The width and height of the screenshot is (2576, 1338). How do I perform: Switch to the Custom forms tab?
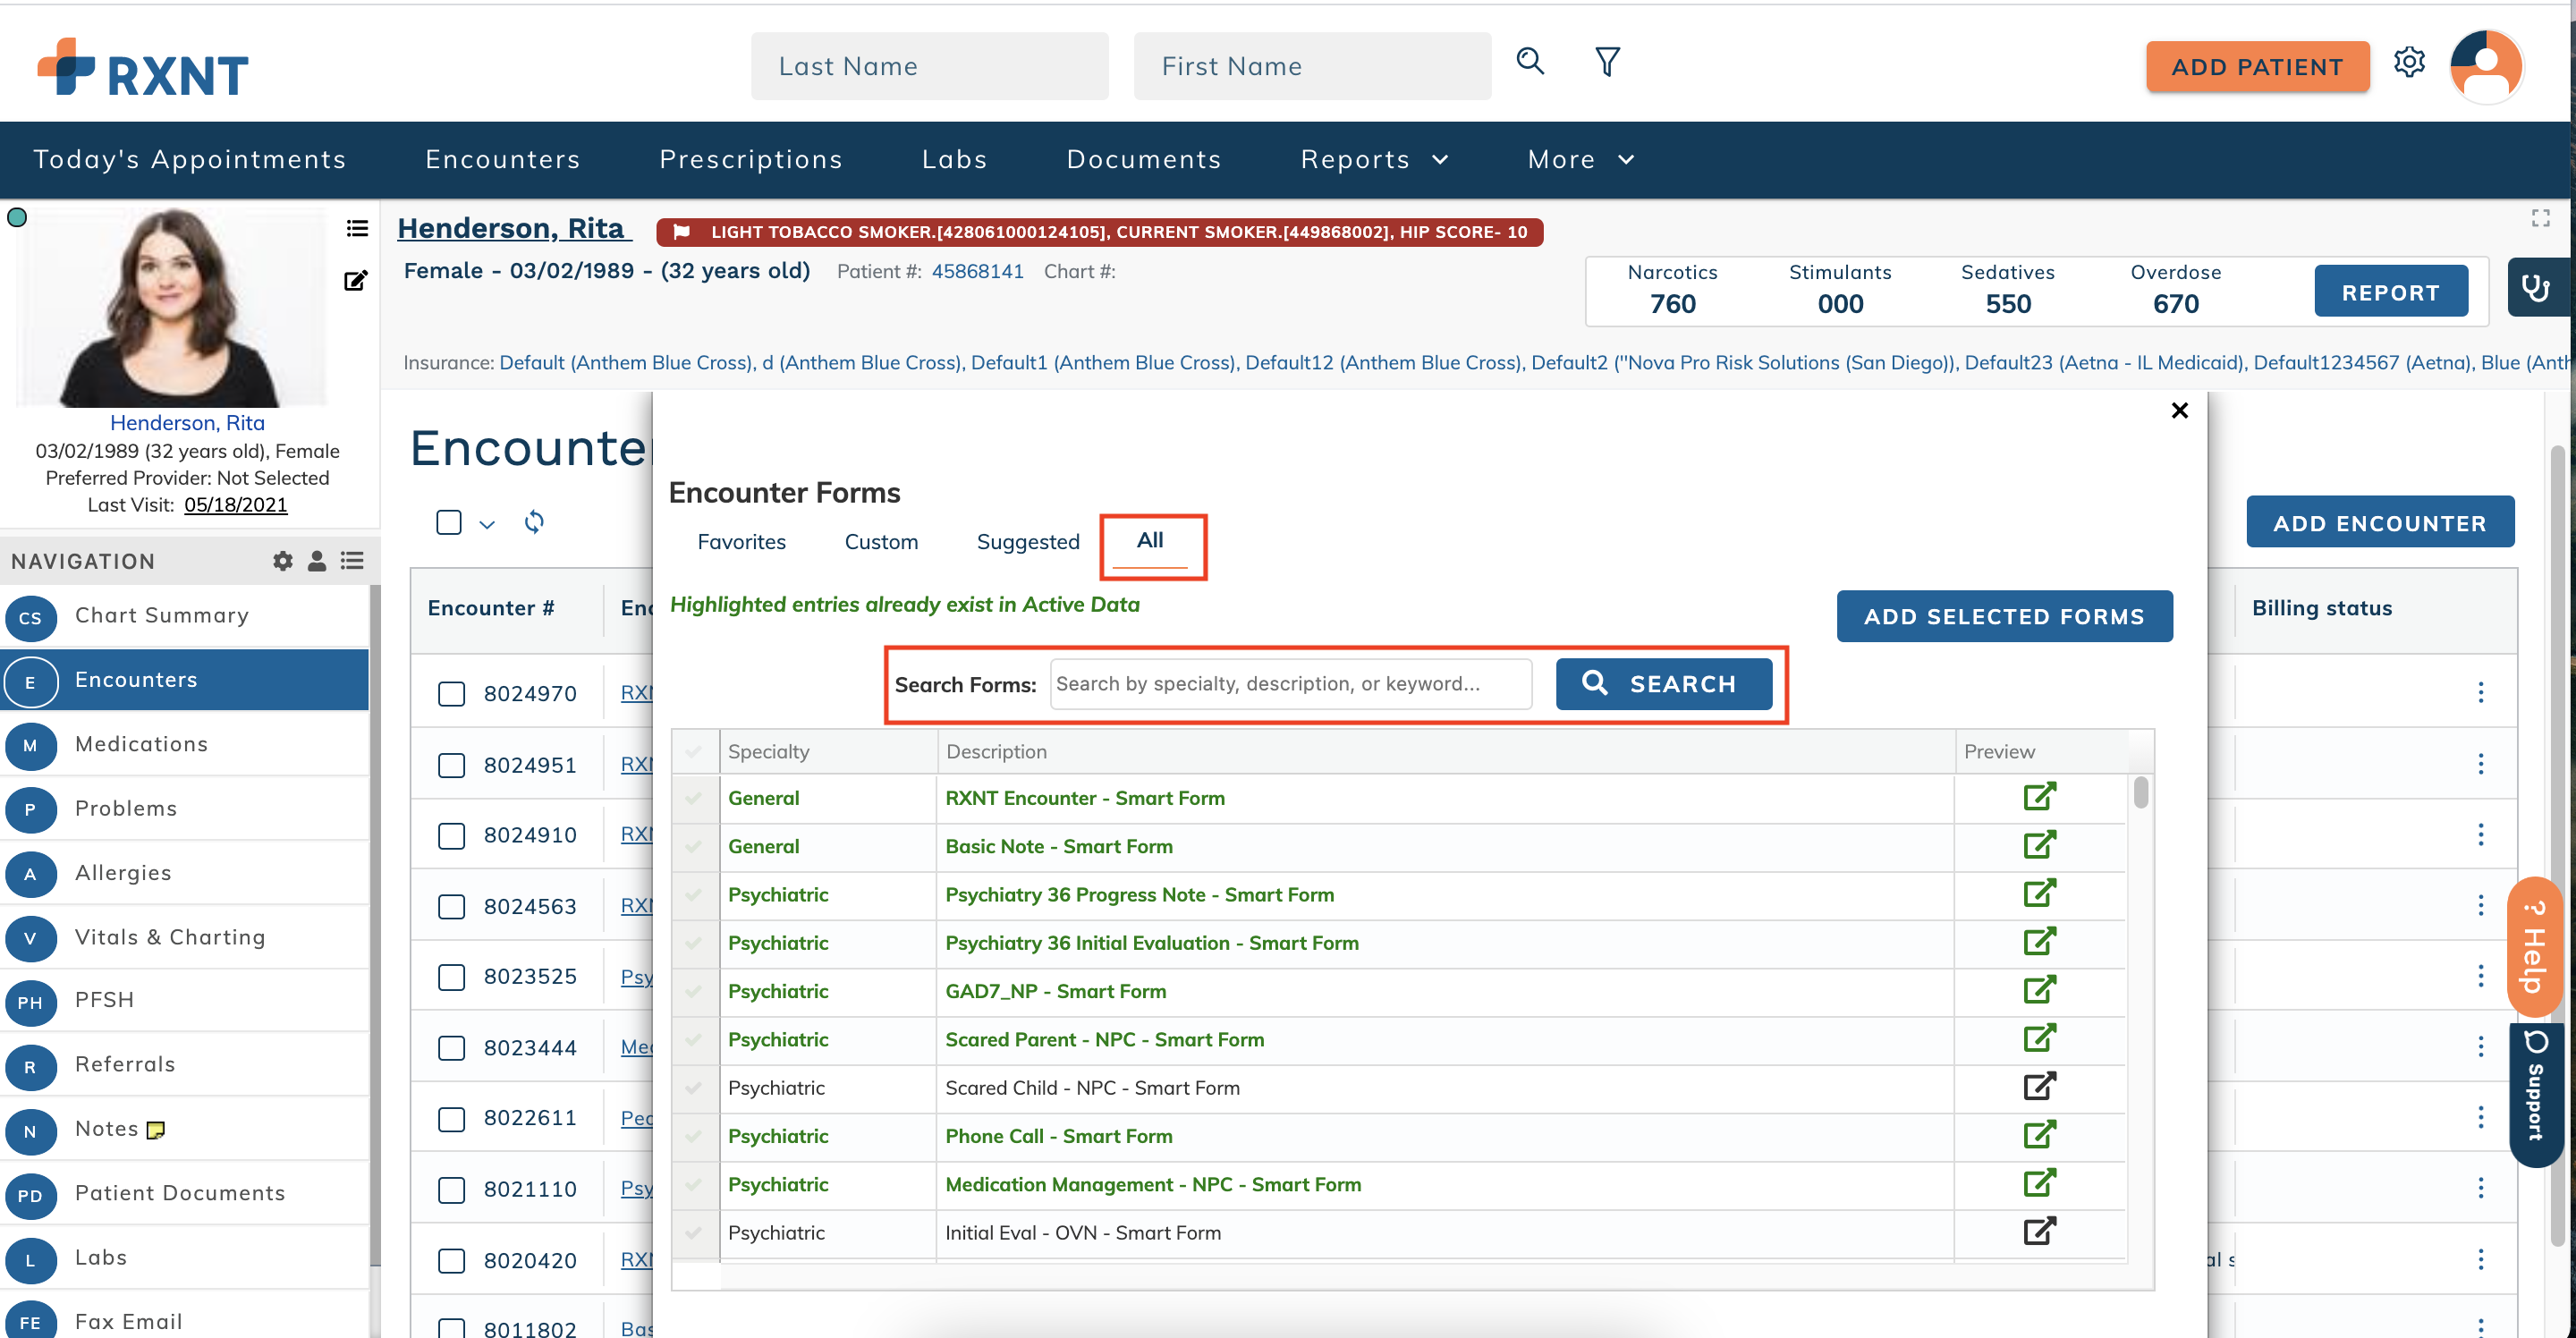pos(881,542)
